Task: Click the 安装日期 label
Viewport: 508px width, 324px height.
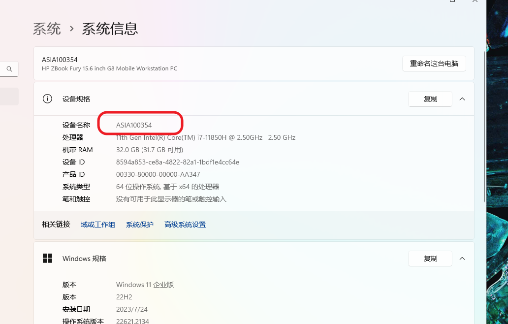Action: click(x=76, y=309)
